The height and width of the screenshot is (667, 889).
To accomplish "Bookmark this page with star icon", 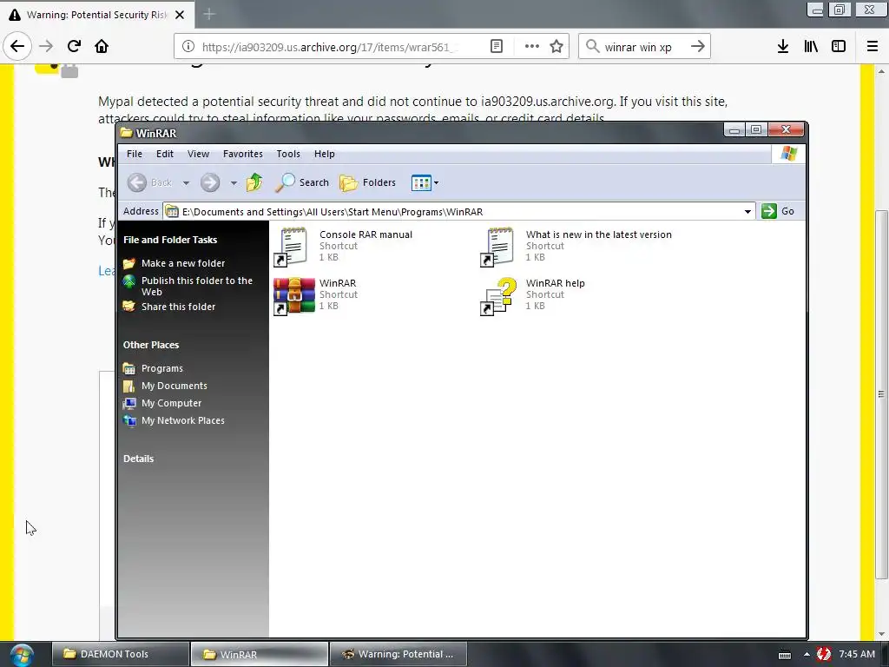I will point(556,47).
